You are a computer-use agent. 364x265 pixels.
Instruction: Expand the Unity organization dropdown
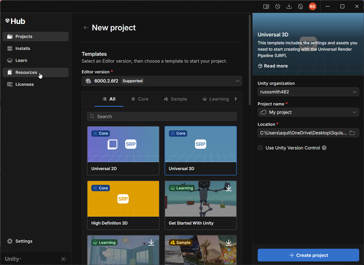tap(308, 92)
